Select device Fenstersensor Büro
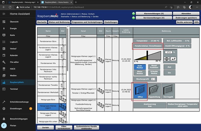Image resolution: width=201 pixels, height=131 pixels. 48,41
